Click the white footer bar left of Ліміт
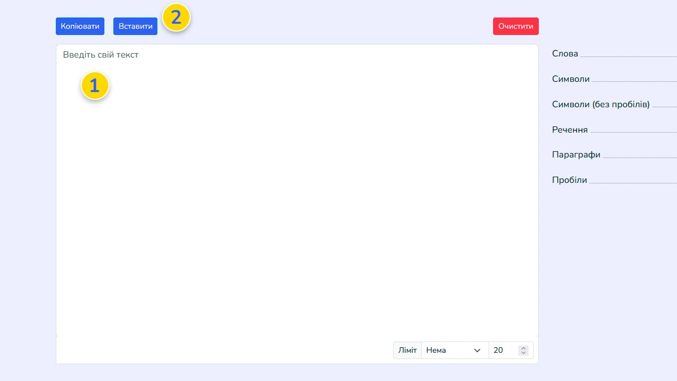 point(226,351)
